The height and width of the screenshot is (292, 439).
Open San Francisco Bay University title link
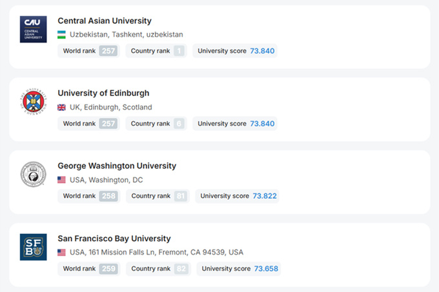(x=114, y=238)
